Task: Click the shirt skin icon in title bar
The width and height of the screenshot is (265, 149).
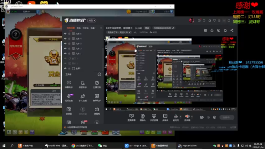Action: 214,21
